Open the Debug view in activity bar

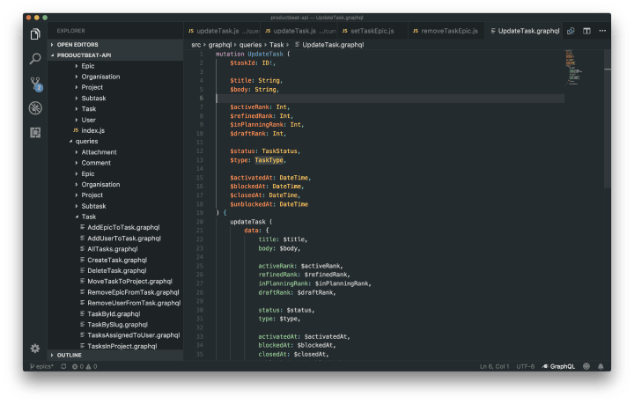click(x=35, y=108)
